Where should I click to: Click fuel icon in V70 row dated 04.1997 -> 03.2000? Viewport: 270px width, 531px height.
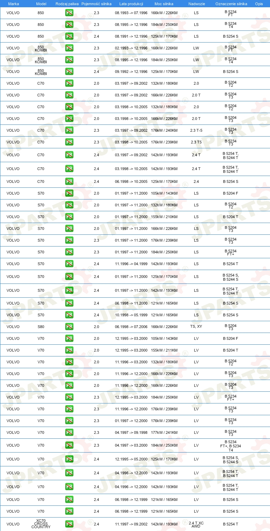tap(69, 446)
